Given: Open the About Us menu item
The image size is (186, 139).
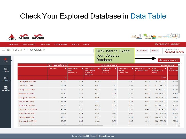Looking at the screenshot, I should click(x=13, y=44).
